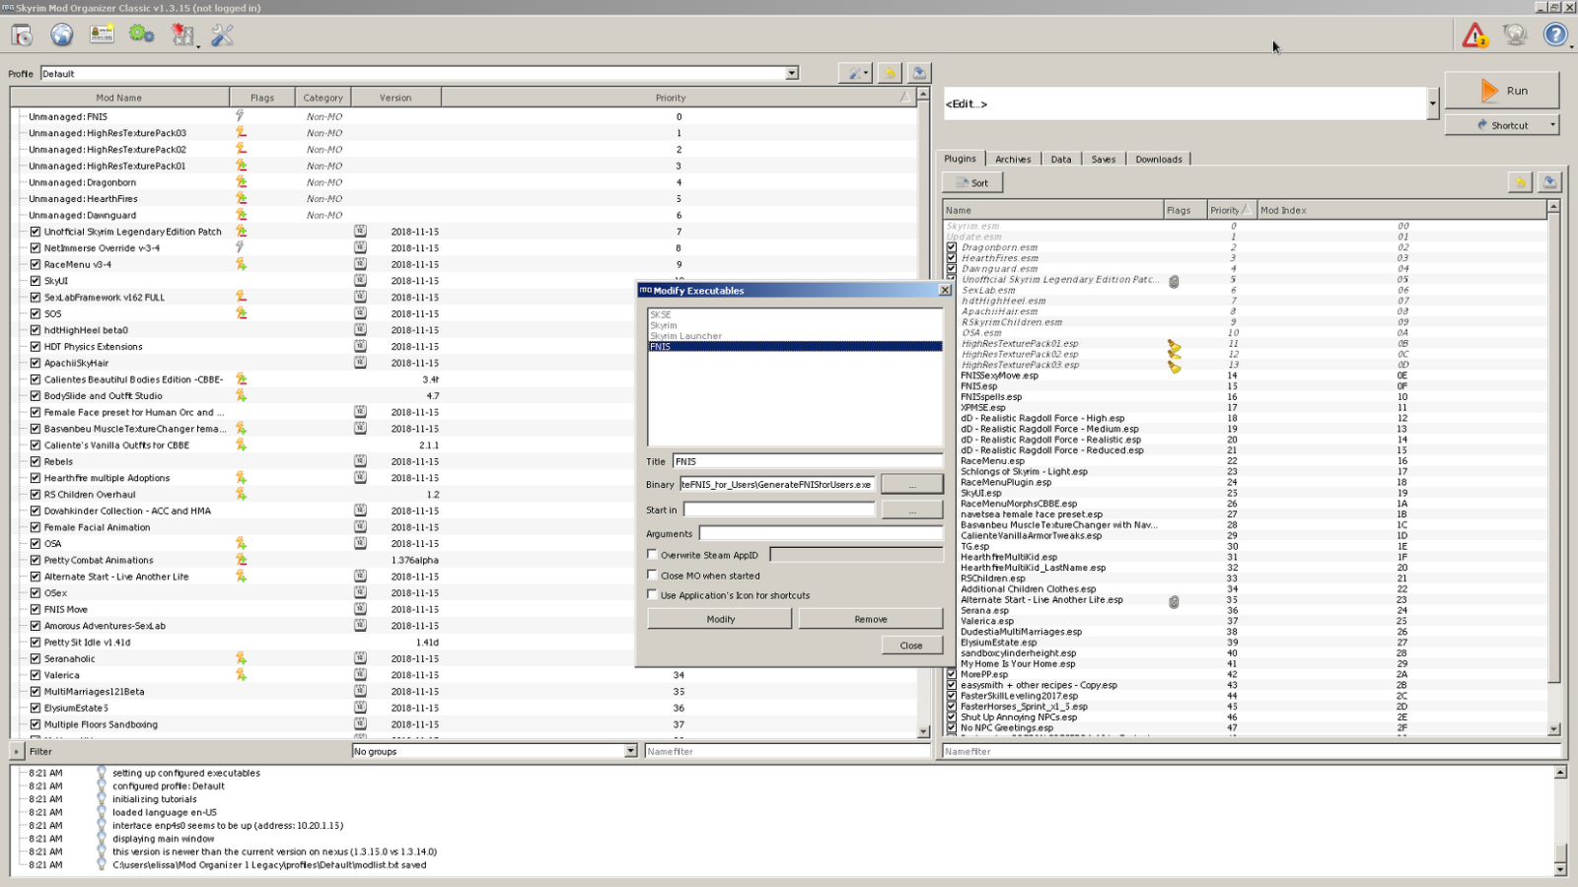The width and height of the screenshot is (1578, 887).
Task: Uncheck the SkyUI mod checkbox
Action: 36,281
